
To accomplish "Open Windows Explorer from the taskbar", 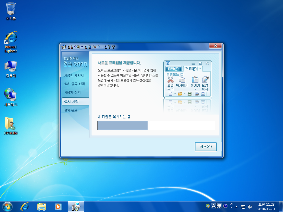I will (x=42, y=206).
